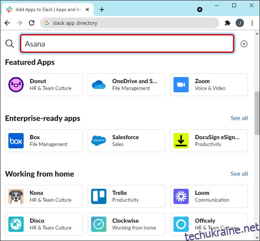260x241 pixels.
Task: Clear the Asana search text
Action: pos(244,44)
